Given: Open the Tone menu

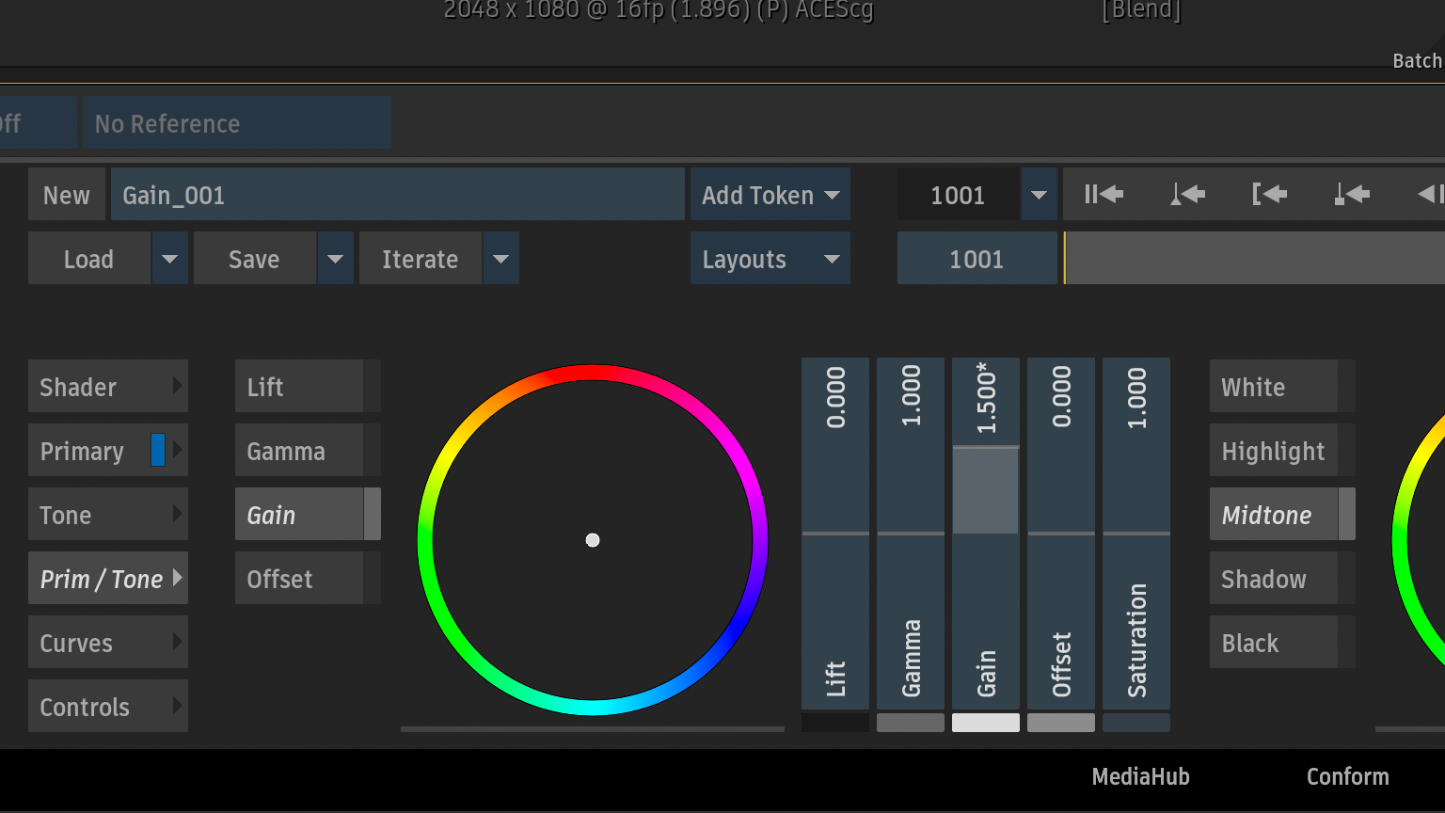Looking at the screenshot, I should (x=108, y=514).
